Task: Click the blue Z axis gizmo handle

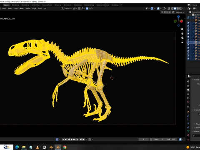Action: point(178,17)
